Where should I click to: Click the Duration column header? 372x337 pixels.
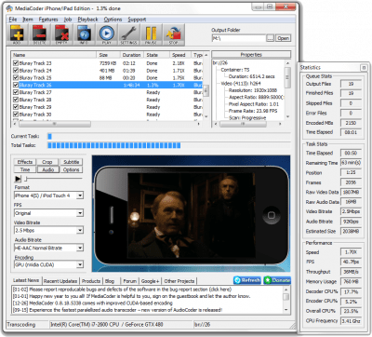(x=131, y=55)
